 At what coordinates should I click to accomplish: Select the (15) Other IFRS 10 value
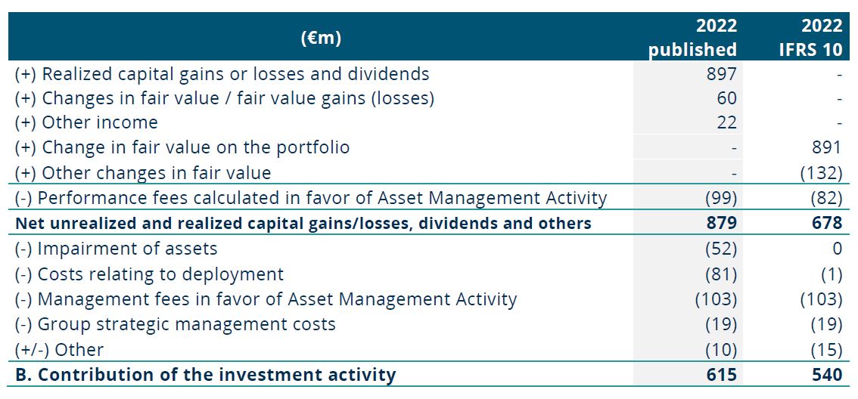pos(825,349)
